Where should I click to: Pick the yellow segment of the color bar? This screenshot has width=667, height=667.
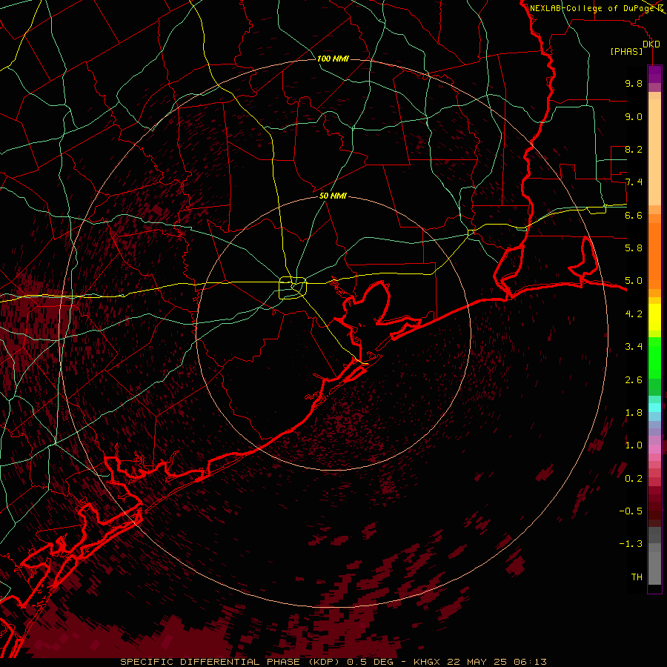654,317
